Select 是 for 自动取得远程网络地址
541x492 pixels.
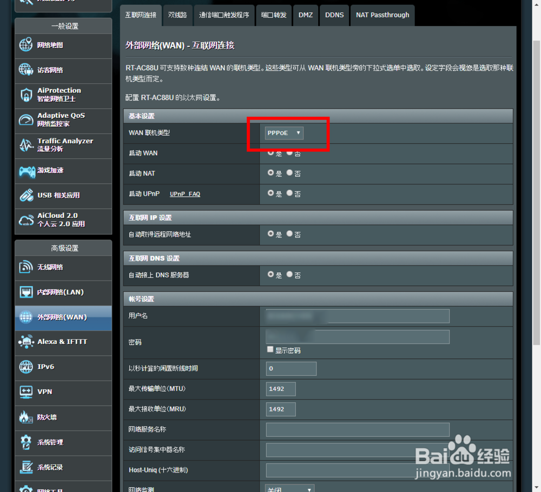[x=270, y=234]
